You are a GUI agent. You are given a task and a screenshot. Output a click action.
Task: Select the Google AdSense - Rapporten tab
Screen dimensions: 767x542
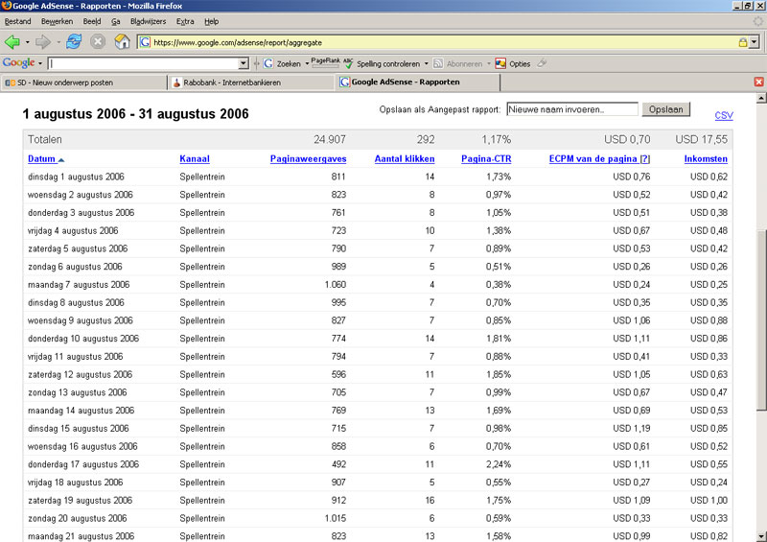pos(418,82)
